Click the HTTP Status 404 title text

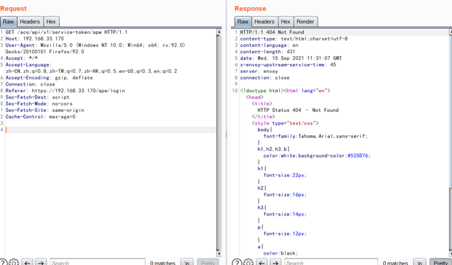pos(298,110)
